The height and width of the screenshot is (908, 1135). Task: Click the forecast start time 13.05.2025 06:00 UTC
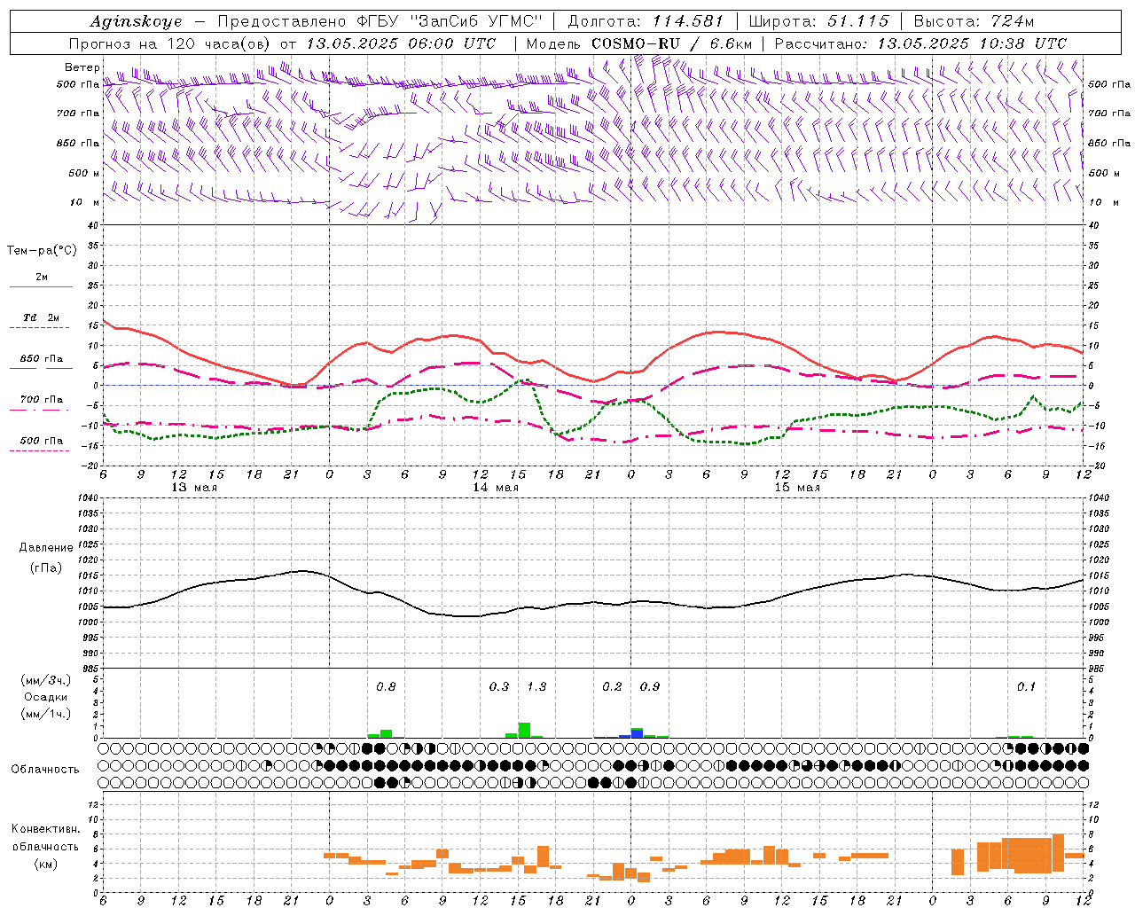coord(401,43)
